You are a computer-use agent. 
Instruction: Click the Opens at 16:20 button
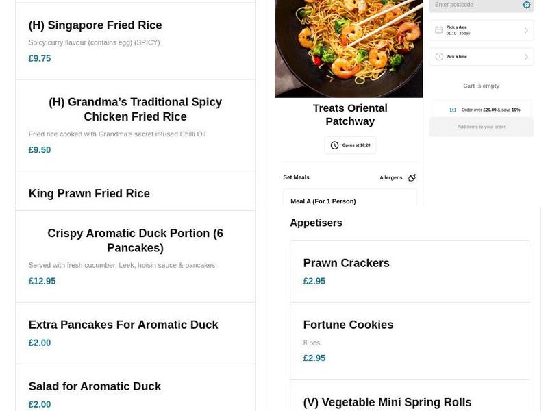pos(350,145)
